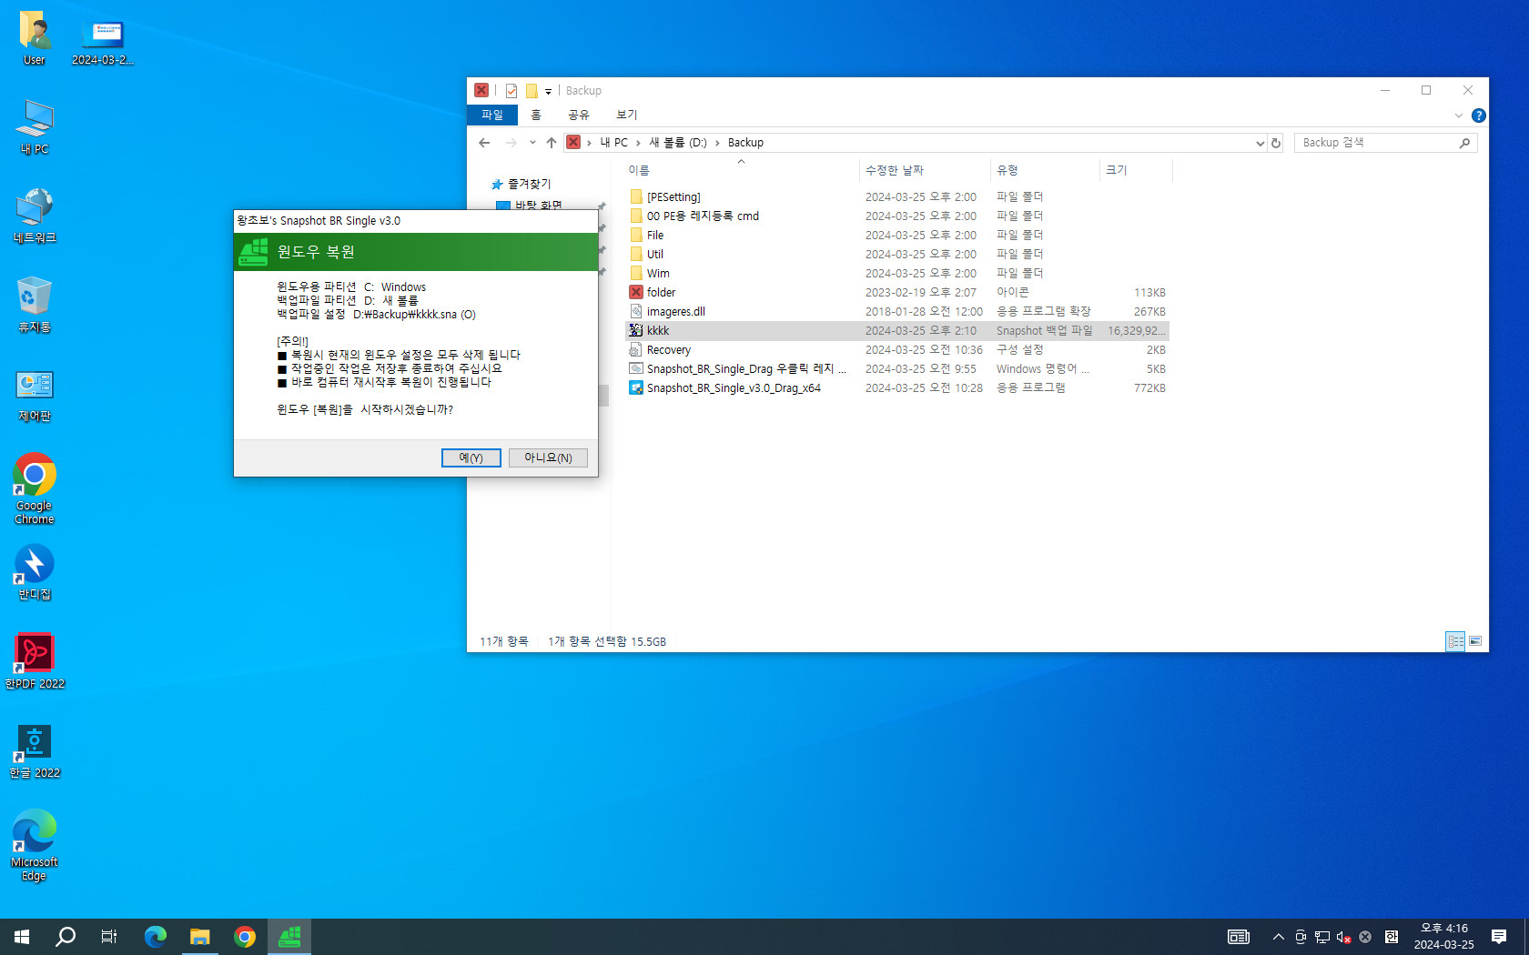Viewport: 1529px width, 955px height.
Task: Refresh the Backup folder view
Action: (1276, 143)
